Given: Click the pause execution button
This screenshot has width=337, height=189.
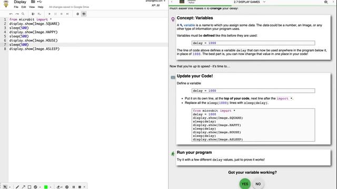Looking at the screenshot, I should 55,14.
